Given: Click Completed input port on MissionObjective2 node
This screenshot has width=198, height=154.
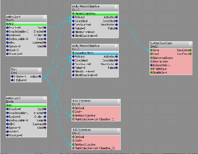Looking at the screenshot, I should pos(73,21).
